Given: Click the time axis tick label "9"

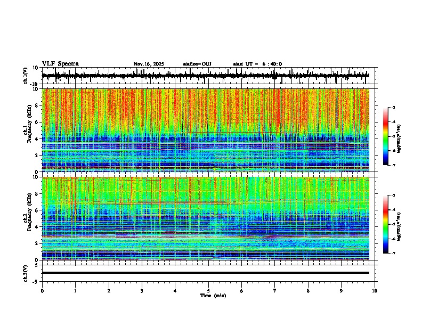Looking at the screenshot, I should (341, 291).
